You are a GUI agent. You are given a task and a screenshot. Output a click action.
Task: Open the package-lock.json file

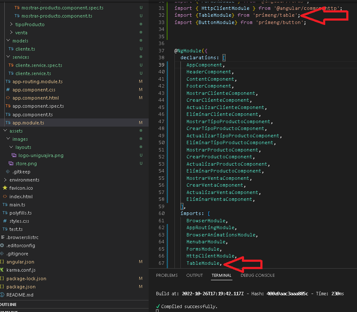pos(26,279)
